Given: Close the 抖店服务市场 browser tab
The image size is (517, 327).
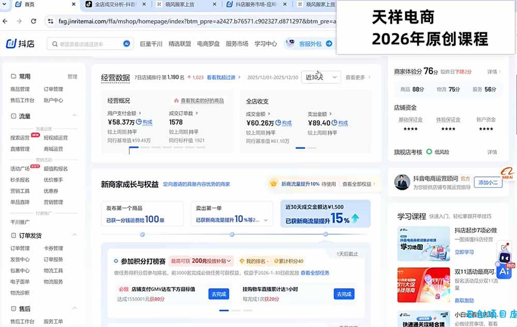Looking at the screenshot, I should (x=285, y=4).
